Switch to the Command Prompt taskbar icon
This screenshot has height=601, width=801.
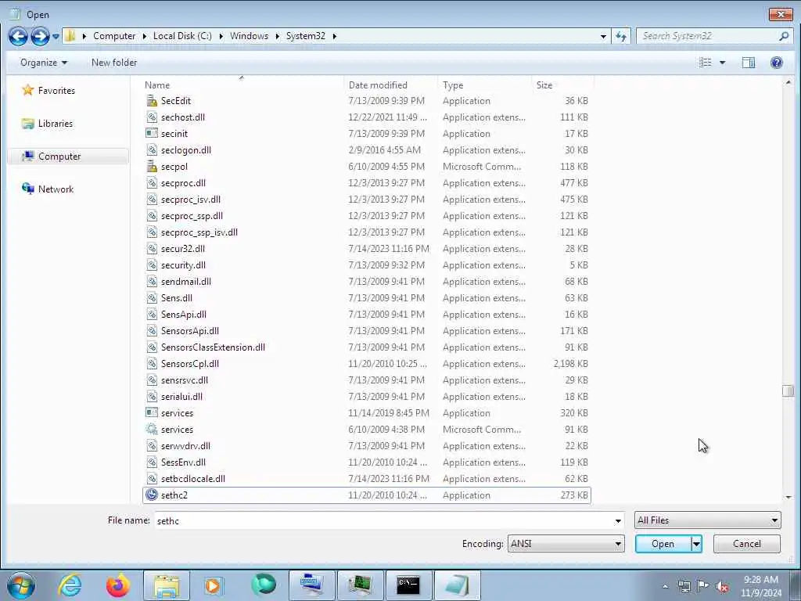pyautogui.click(x=408, y=585)
